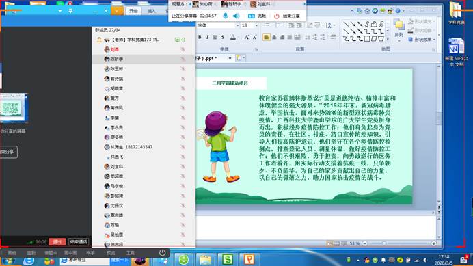
Task: Underline the selected text
Action: [x=215, y=37]
